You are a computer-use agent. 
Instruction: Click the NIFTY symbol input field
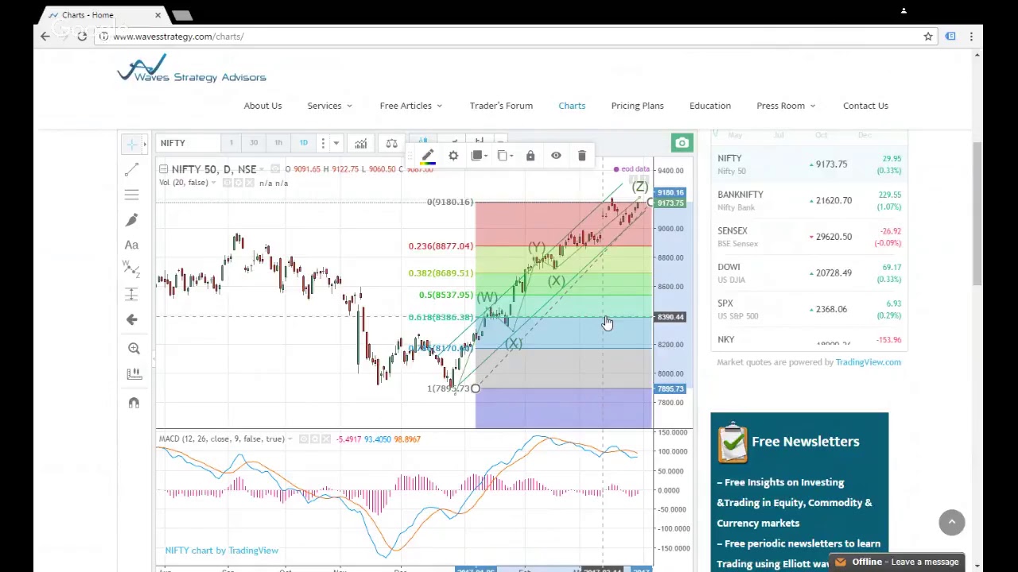187,143
